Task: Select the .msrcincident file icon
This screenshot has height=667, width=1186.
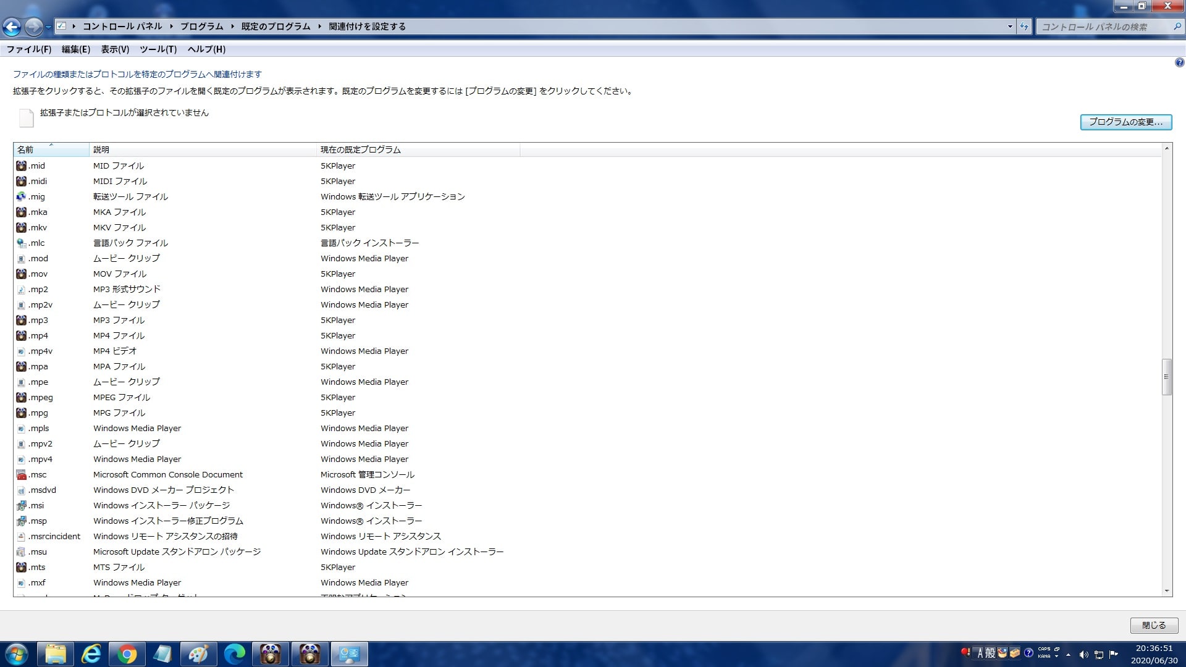Action: point(21,536)
